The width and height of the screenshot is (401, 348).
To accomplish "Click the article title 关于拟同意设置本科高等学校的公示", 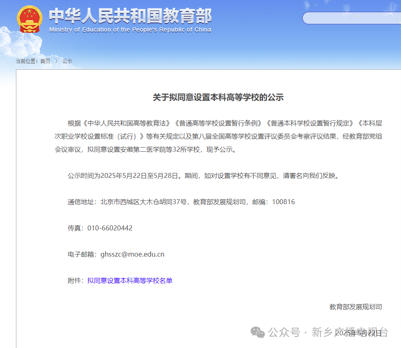I will [218, 98].
